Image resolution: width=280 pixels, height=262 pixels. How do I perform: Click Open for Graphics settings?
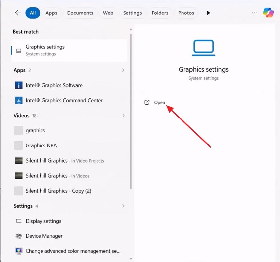(160, 102)
